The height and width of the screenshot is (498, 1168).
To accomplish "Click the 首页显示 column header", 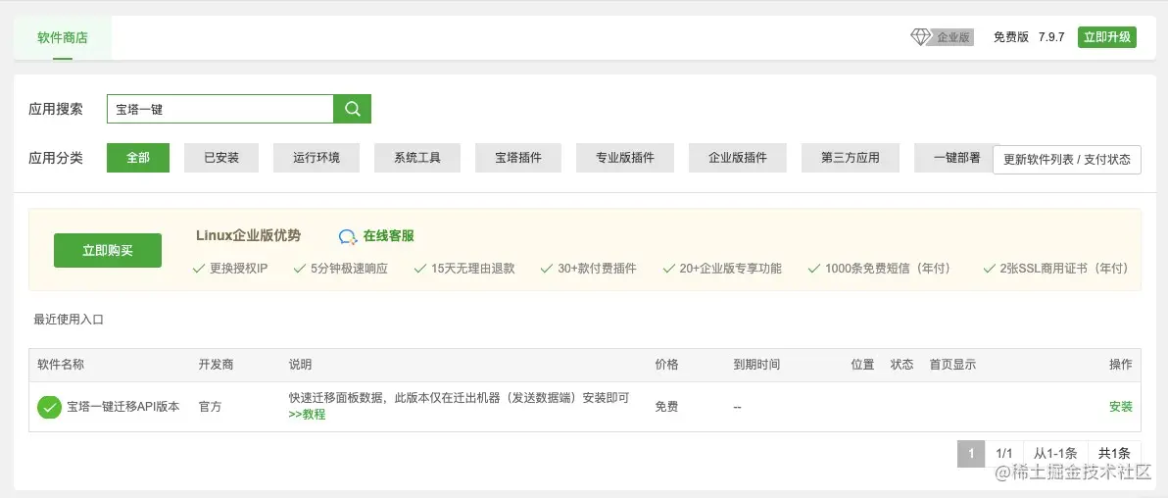I will (x=952, y=365).
